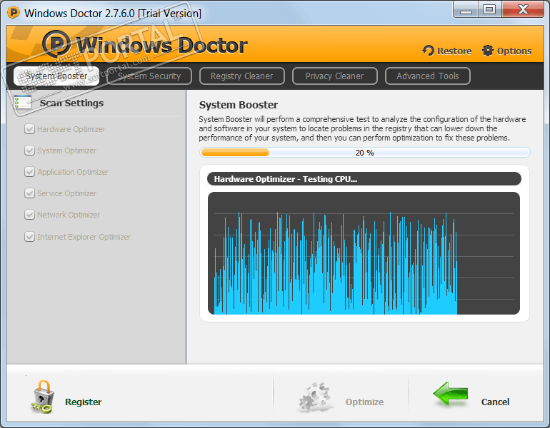Viewport: 550px width, 428px height.
Task: Toggle the Internet Explorer Optimizer checkbox
Action: [x=29, y=237]
